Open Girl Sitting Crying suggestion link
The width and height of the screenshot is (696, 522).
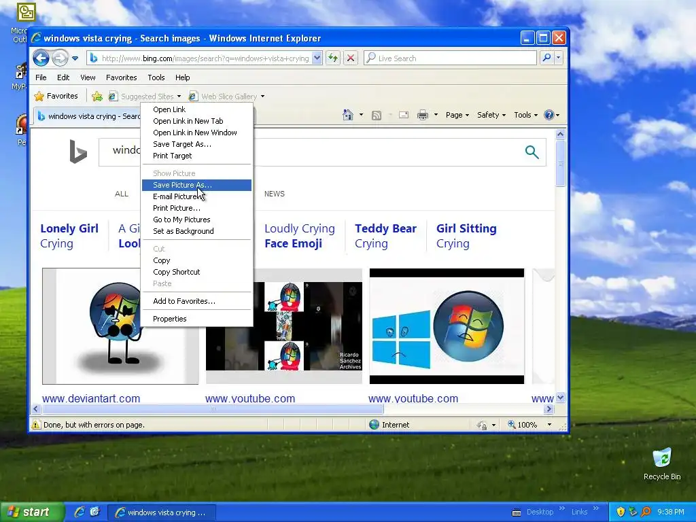click(x=466, y=236)
